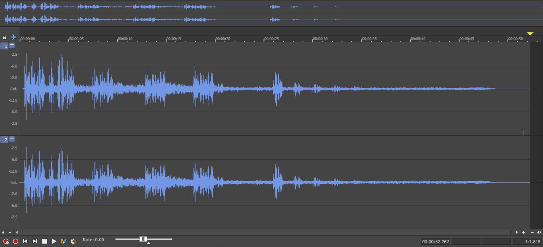This screenshot has width=543, height=247.
Task: Select channel 1 header button
Action: (4, 46)
